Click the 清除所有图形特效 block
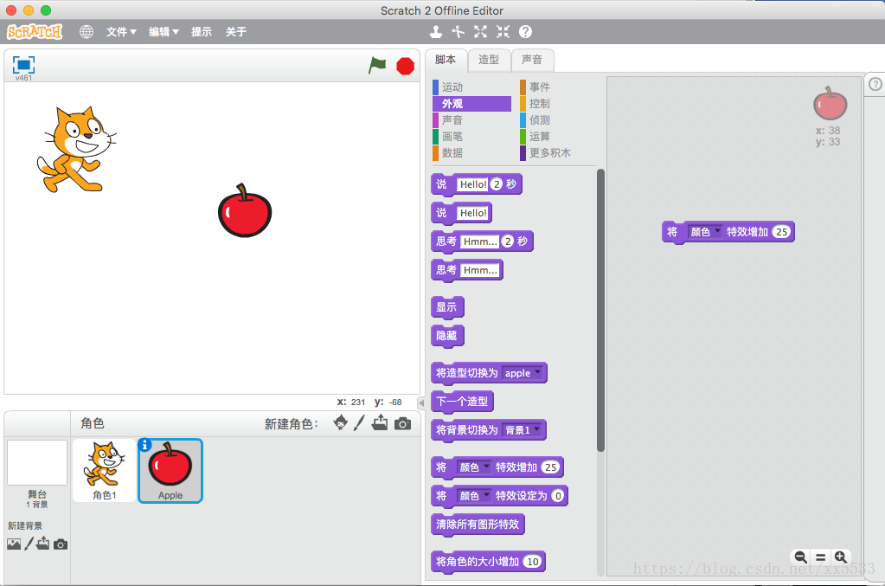Image resolution: width=885 pixels, height=586 pixels. [478, 525]
